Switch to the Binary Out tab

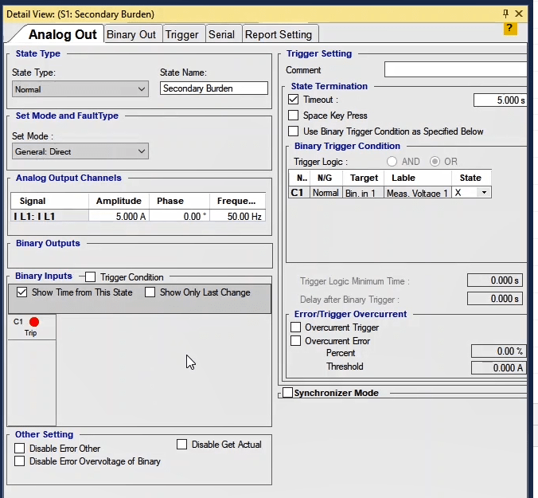131,34
